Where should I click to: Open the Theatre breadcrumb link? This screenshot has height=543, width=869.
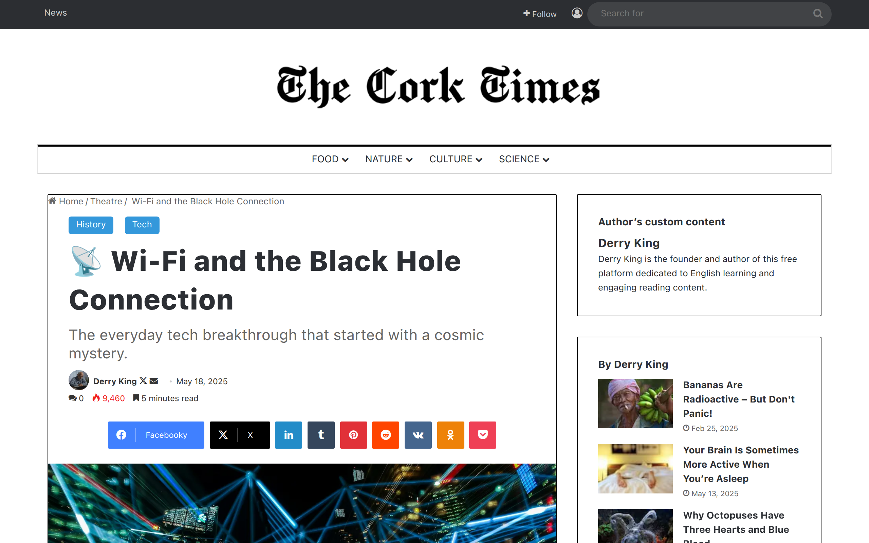click(x=106, y=201)
